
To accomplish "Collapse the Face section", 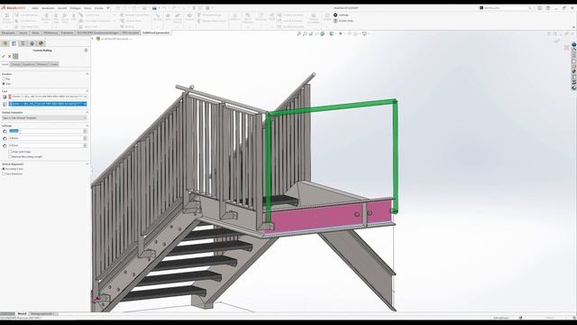I will [87, 91].
